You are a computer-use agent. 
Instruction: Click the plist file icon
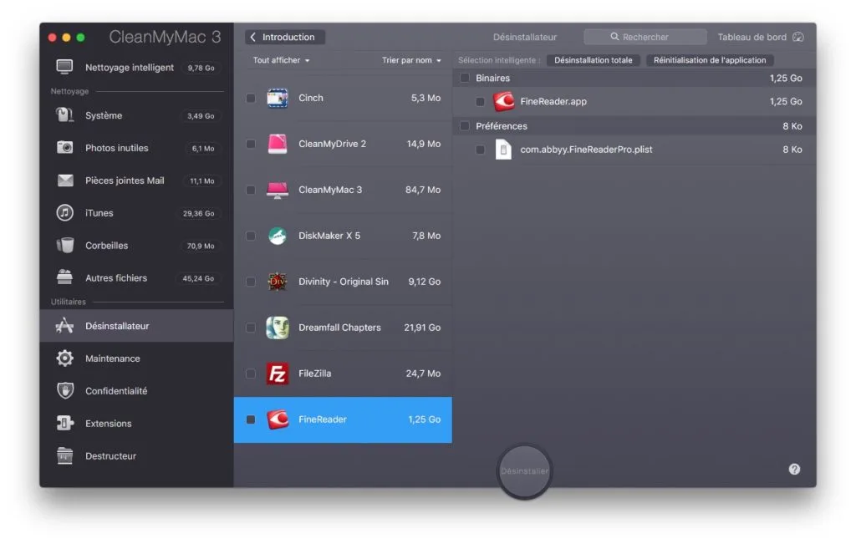point(503,150)
